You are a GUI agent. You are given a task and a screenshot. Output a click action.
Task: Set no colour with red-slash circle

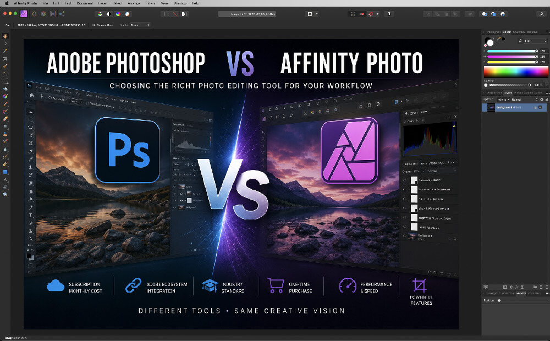coord(486,45)
